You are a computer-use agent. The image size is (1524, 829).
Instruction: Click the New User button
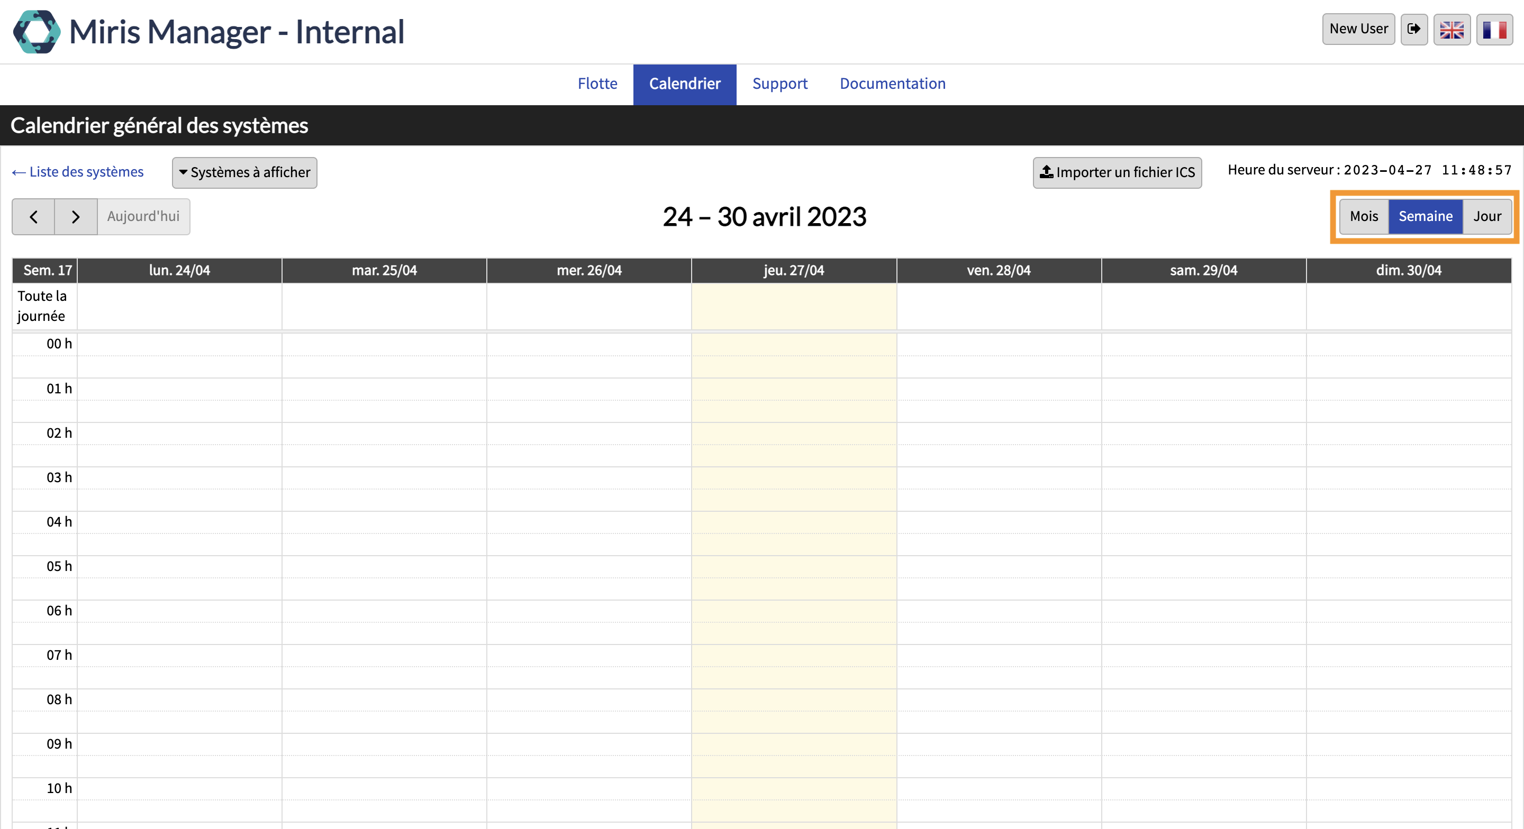[1358, 29]
